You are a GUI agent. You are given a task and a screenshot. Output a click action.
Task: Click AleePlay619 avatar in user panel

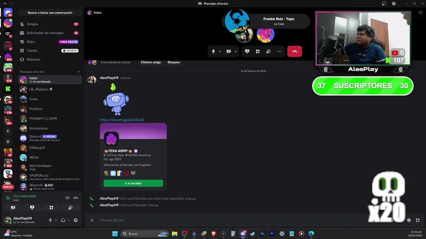8,220
